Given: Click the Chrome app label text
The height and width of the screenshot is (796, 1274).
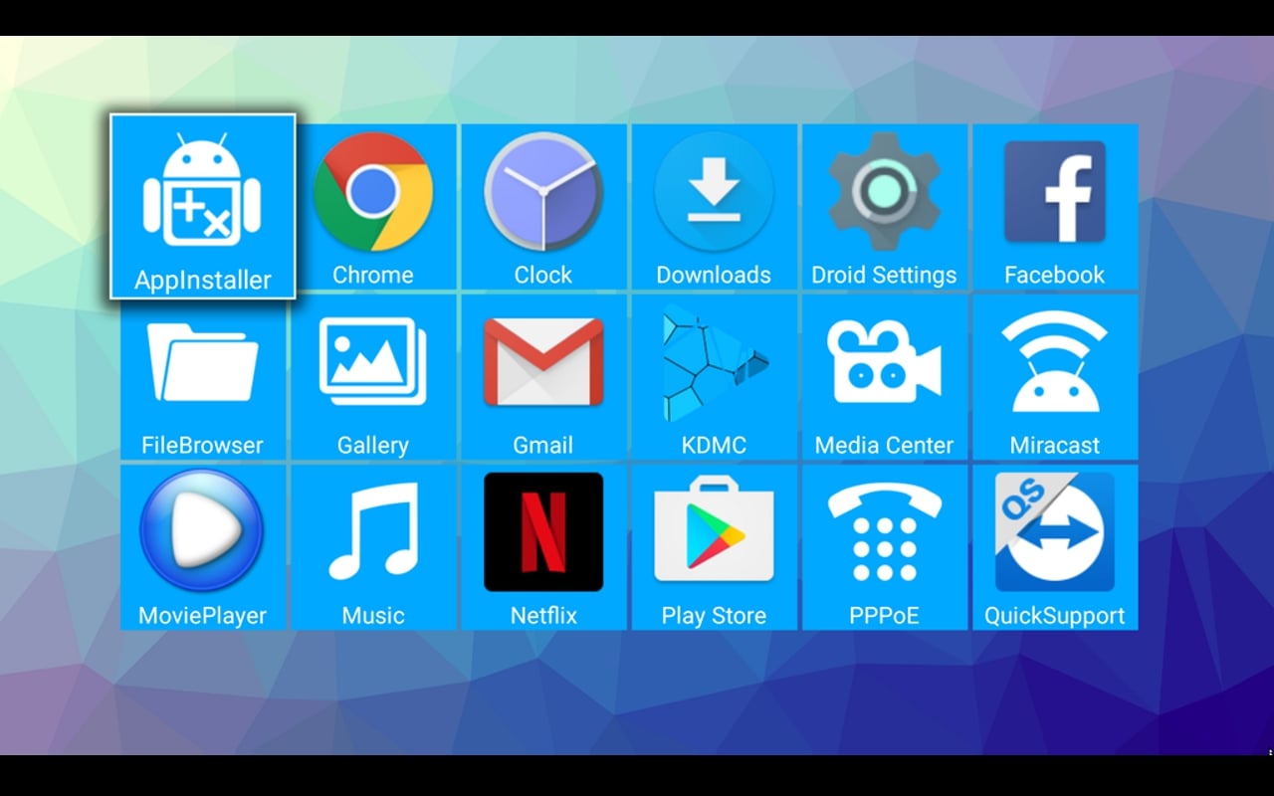Looking at the screenshot, I should coord(373,275).
